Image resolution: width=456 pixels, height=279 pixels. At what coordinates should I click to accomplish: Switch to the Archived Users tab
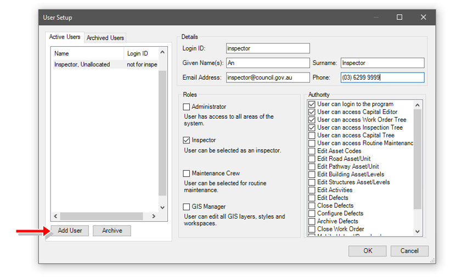(x=105, y=38)
